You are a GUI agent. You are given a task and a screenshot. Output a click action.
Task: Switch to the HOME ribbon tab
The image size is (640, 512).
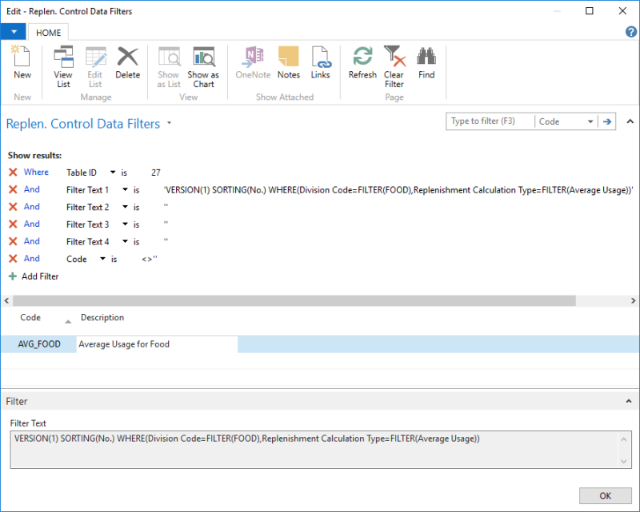48,33
